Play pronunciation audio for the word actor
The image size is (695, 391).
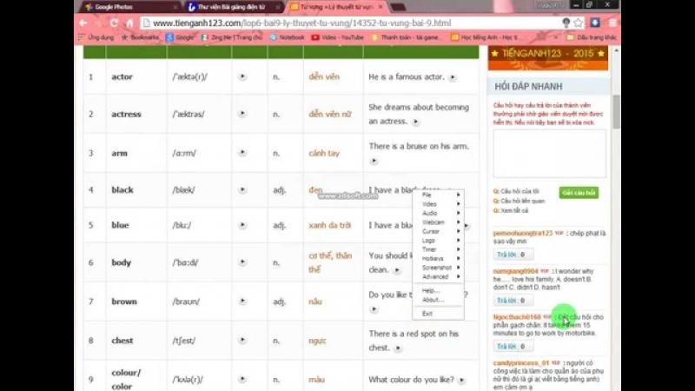(242, 77)
